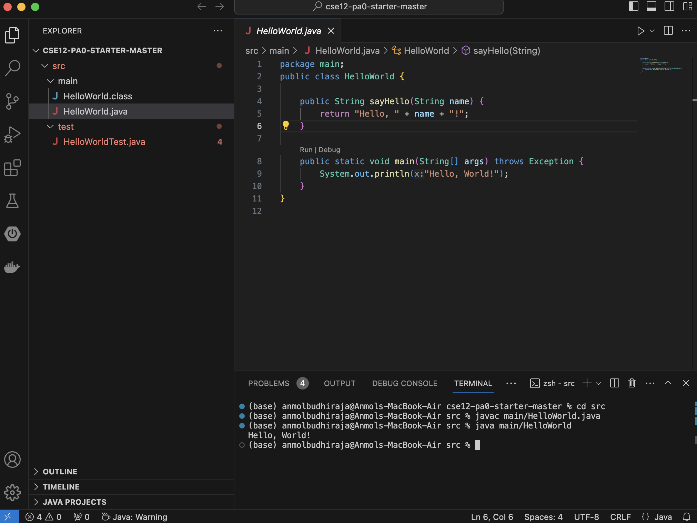
Task: Select HelloWorld.java in Explorer
Action: click(x=95, y=111)
